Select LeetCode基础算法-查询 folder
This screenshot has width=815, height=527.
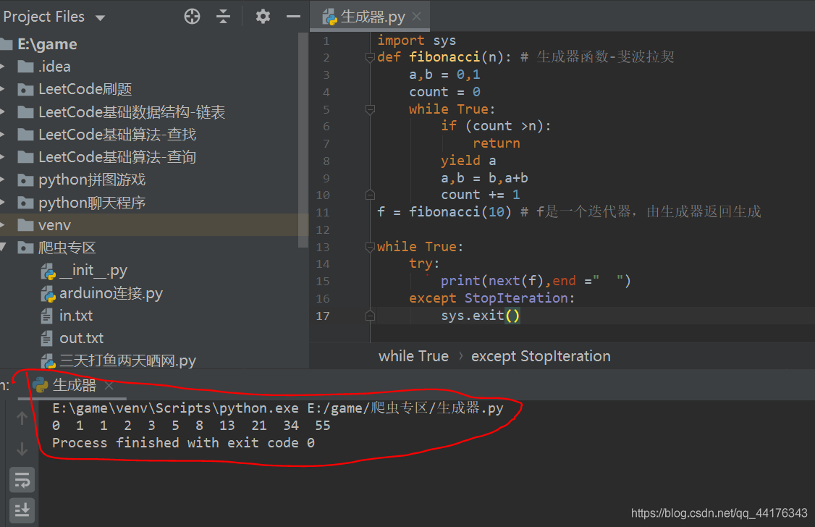tap(117, 157)
